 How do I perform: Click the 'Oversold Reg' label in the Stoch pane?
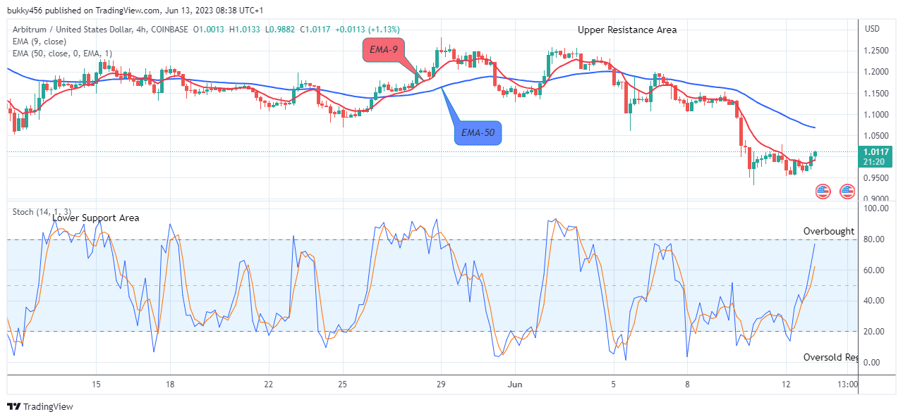tap(830, 357)
